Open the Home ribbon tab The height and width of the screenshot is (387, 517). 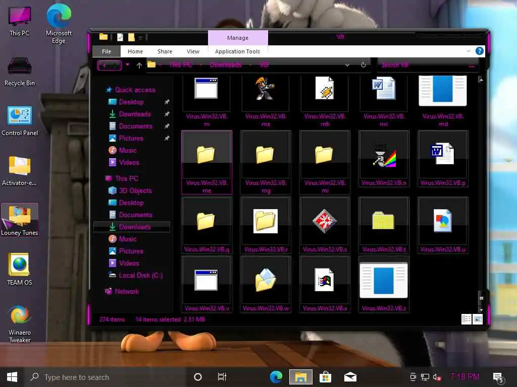135,51
